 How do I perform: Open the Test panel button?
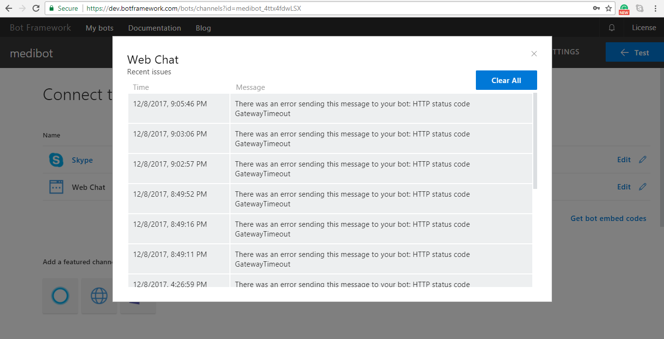(x=635, y=52)
